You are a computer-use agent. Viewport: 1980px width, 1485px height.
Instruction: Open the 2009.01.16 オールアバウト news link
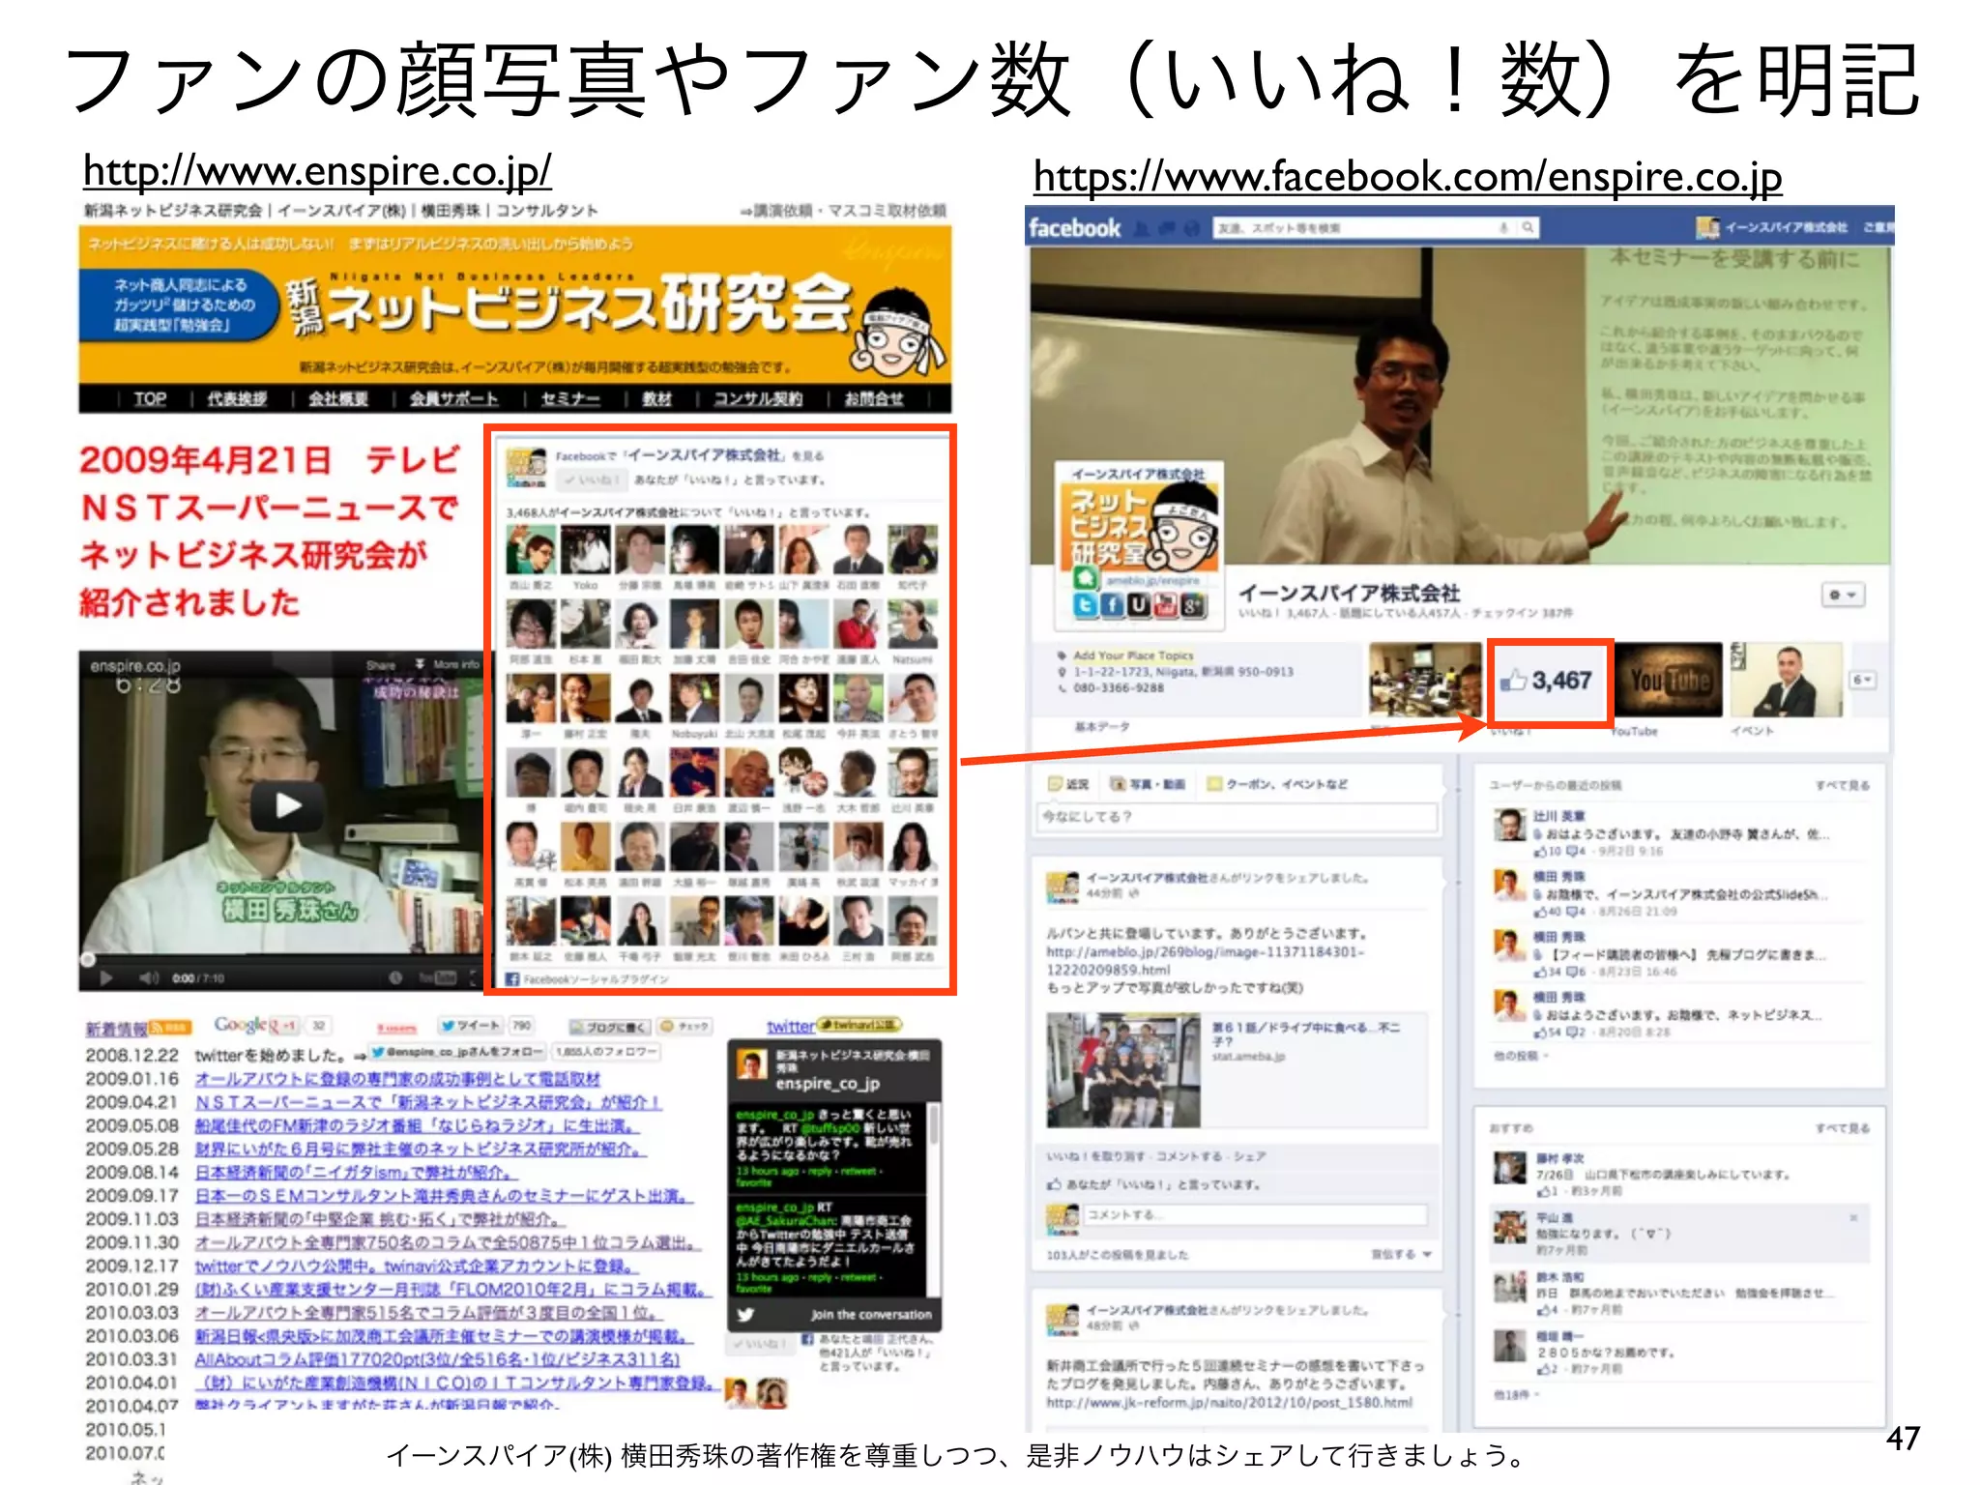point(398,1079)
